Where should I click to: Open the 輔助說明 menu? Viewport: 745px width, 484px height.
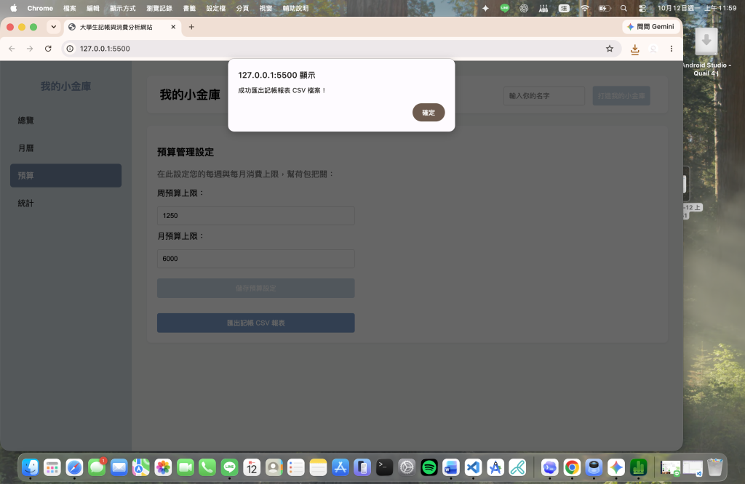[x=295, y=8]
